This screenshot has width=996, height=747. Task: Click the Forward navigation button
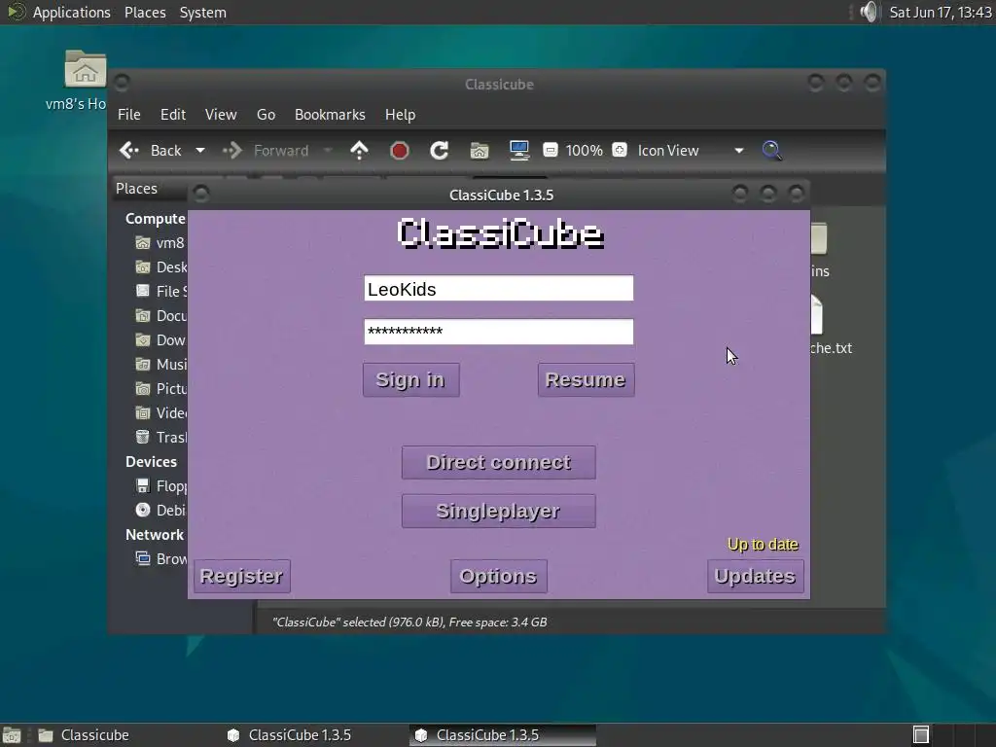click(x=266, y=151)
